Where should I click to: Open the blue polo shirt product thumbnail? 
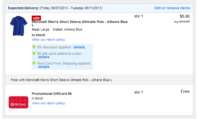coord(18,26)
